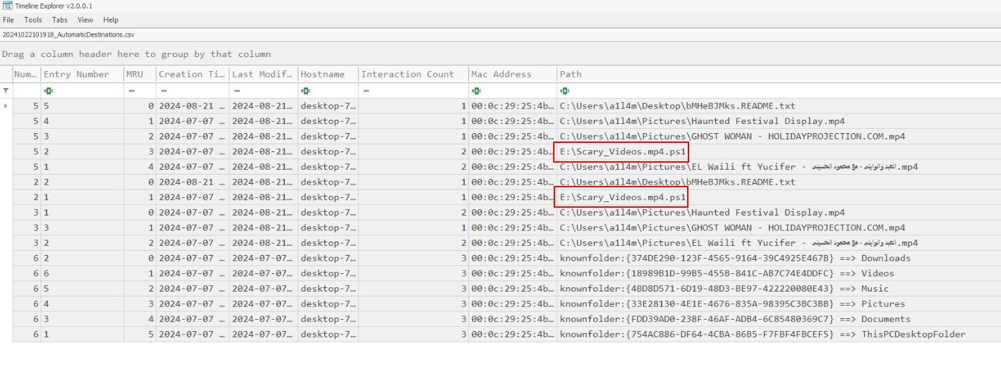
Task: Sort by the Path column header
Action: [779, 74]
